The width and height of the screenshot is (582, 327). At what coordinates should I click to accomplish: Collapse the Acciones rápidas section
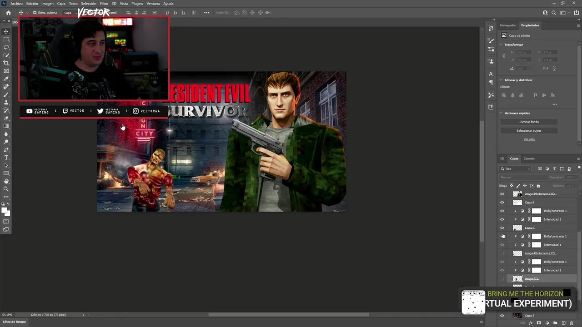501,113
